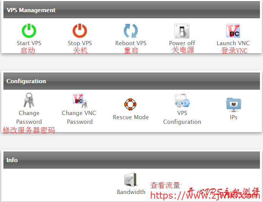This screenshot has height=202, width=263.
Task: Click the Change Password keys icon
Action: coord(29,100)
